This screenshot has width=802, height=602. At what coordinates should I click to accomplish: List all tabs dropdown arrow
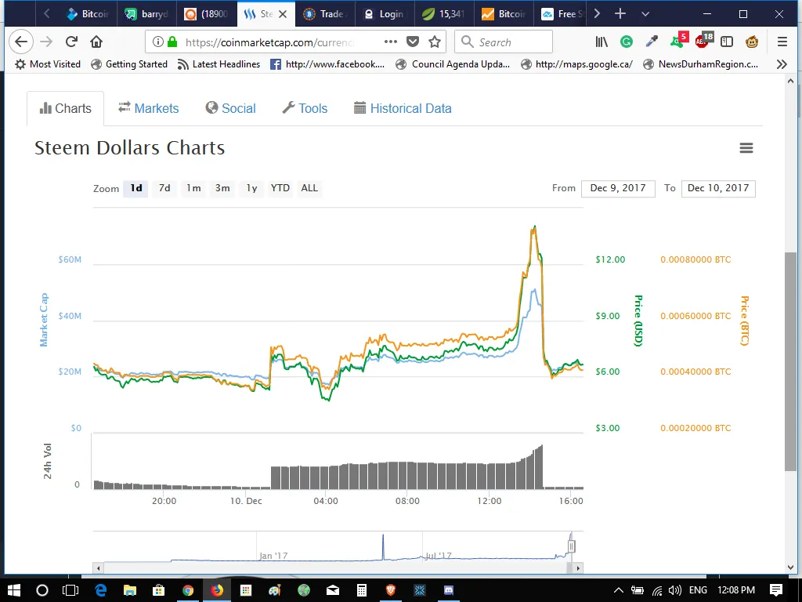[645, 14]
